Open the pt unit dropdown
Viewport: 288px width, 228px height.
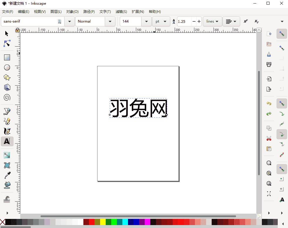pyautogui.click(x=161, y=21)
